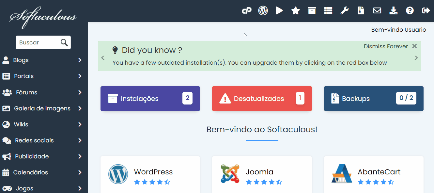Click the Joomla star rating

(264, 182)
